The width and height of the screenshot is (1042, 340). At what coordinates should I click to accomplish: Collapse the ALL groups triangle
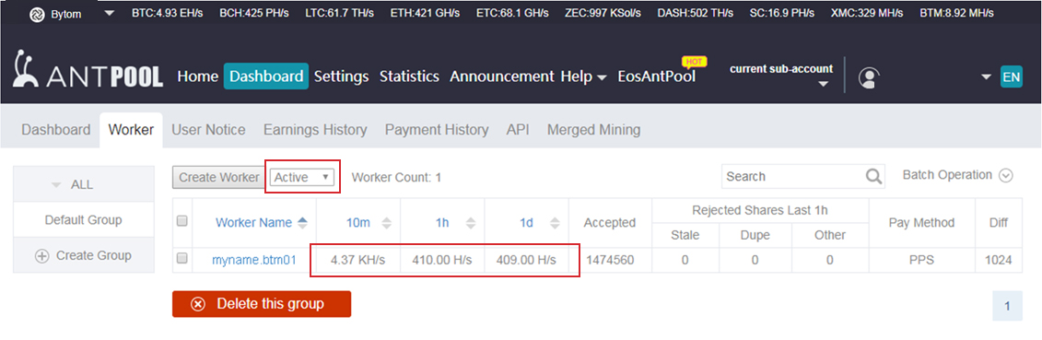click(x=56, y=185)
